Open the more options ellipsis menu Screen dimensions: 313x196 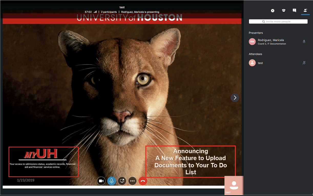[132, 181]
